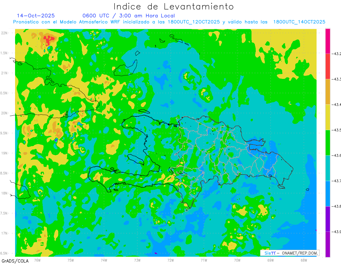The height and width of the screenshot is (264, 341).
Task: Click the orange legend swatch above -43.4
Action: click(328, 92)
